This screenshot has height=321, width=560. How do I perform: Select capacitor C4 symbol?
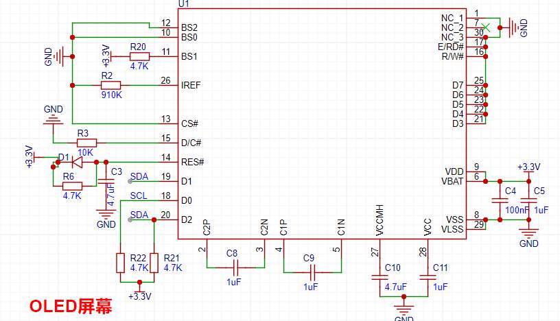500,201
